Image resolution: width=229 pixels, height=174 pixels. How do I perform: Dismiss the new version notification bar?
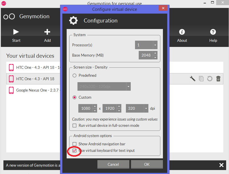[x=221, y=165]
